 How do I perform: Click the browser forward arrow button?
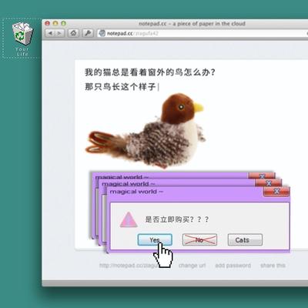pos(59,33)
